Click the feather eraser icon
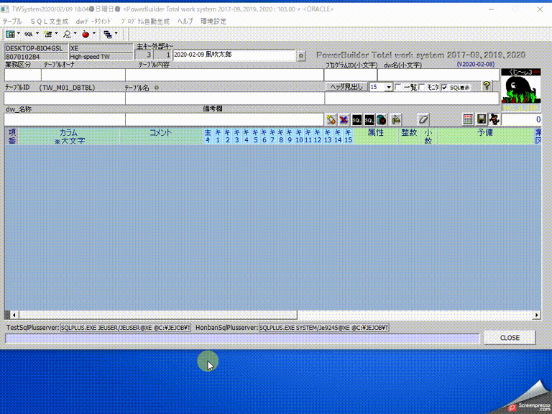This screenshot has width=552, height=414. [x=423, y=120]
